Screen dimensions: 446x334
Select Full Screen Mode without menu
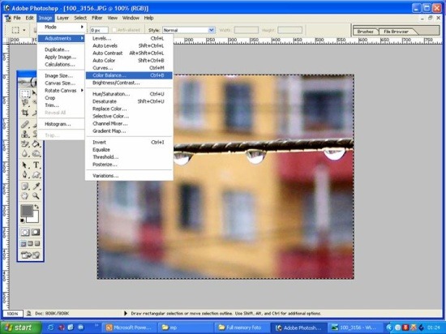pos(37,243)
